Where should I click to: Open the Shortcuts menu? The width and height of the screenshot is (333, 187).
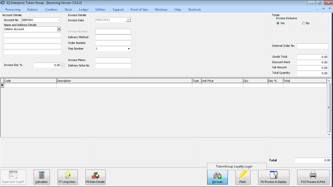tap(195, 10)
